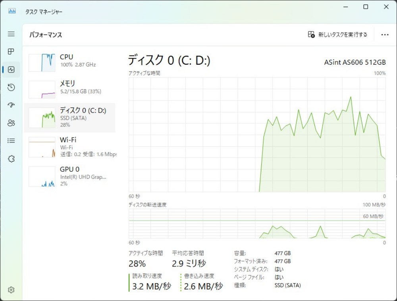Go to the Processes page icon
This screenshot has width=397, height=301.
pyautogui.click(x=11, y=52)
